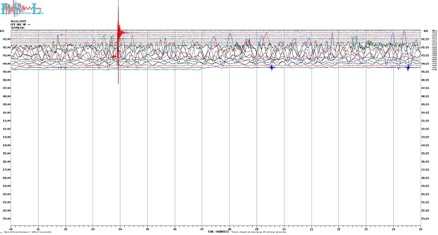Image resolution: width=438 pixels, height=235 pixels.
Task: Click the UTC label at top right
Action: coord(426,31)
